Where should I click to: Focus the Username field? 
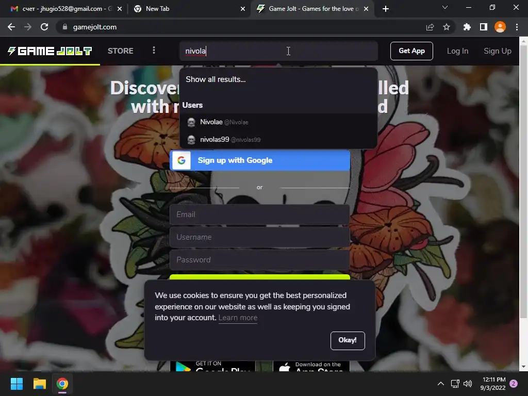point(260,237)
